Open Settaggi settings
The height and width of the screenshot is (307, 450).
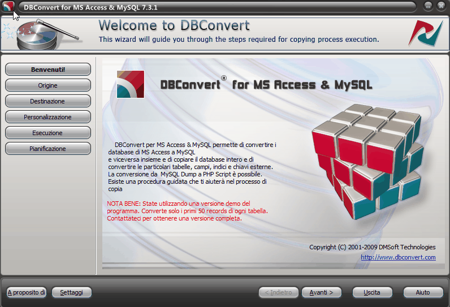[x=72, y=292]
